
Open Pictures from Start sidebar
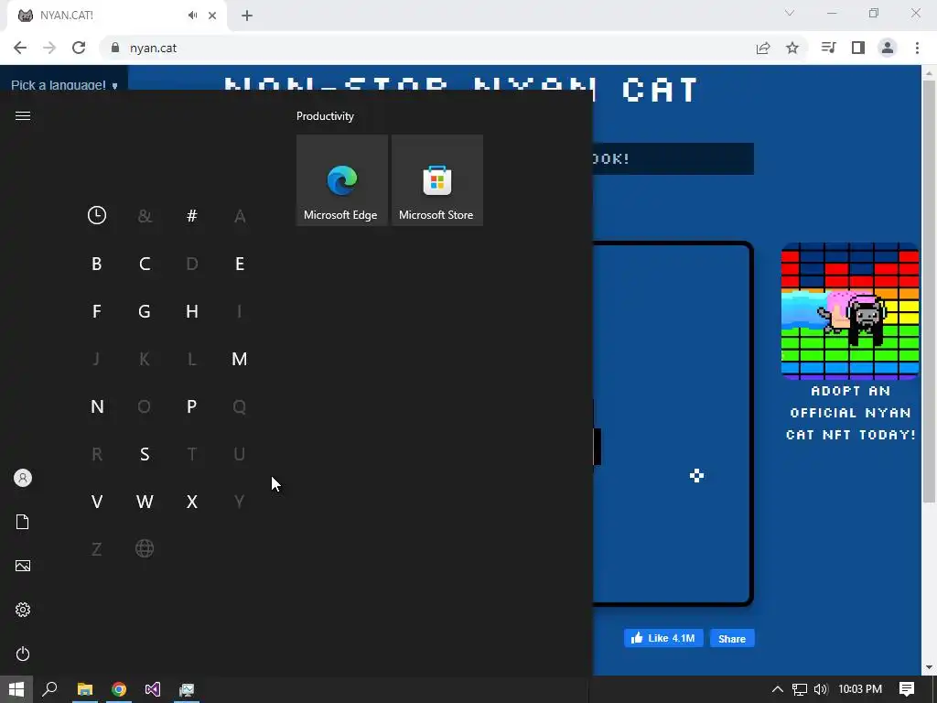pyautogui.click(x=23, y=566)
